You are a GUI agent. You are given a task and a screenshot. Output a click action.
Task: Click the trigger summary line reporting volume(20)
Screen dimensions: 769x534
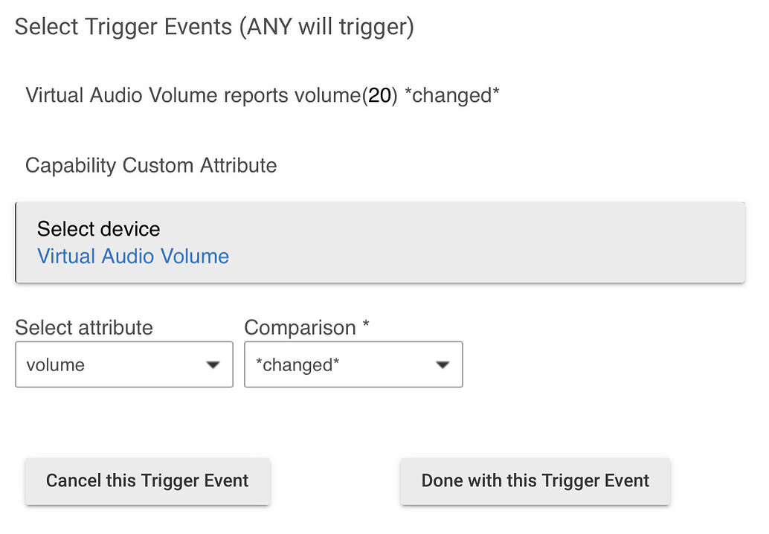click(x=193, y=95)
